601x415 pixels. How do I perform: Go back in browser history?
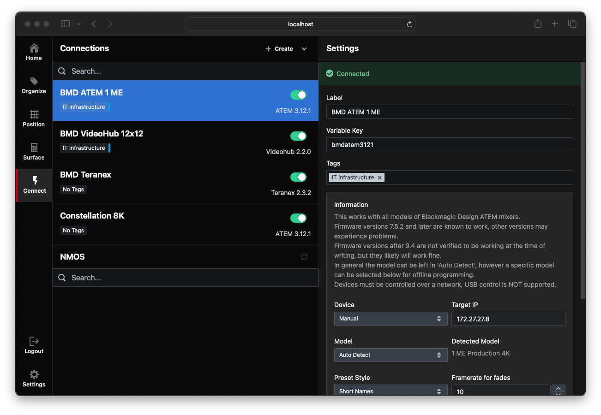(94, 24)
